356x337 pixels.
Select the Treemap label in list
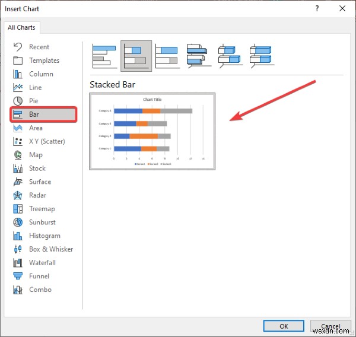pos(42,209)
